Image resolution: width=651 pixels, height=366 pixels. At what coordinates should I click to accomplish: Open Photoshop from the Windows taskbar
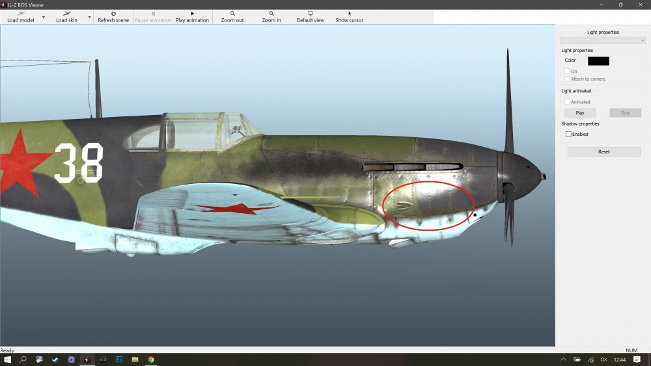click(x=119, y=359)
